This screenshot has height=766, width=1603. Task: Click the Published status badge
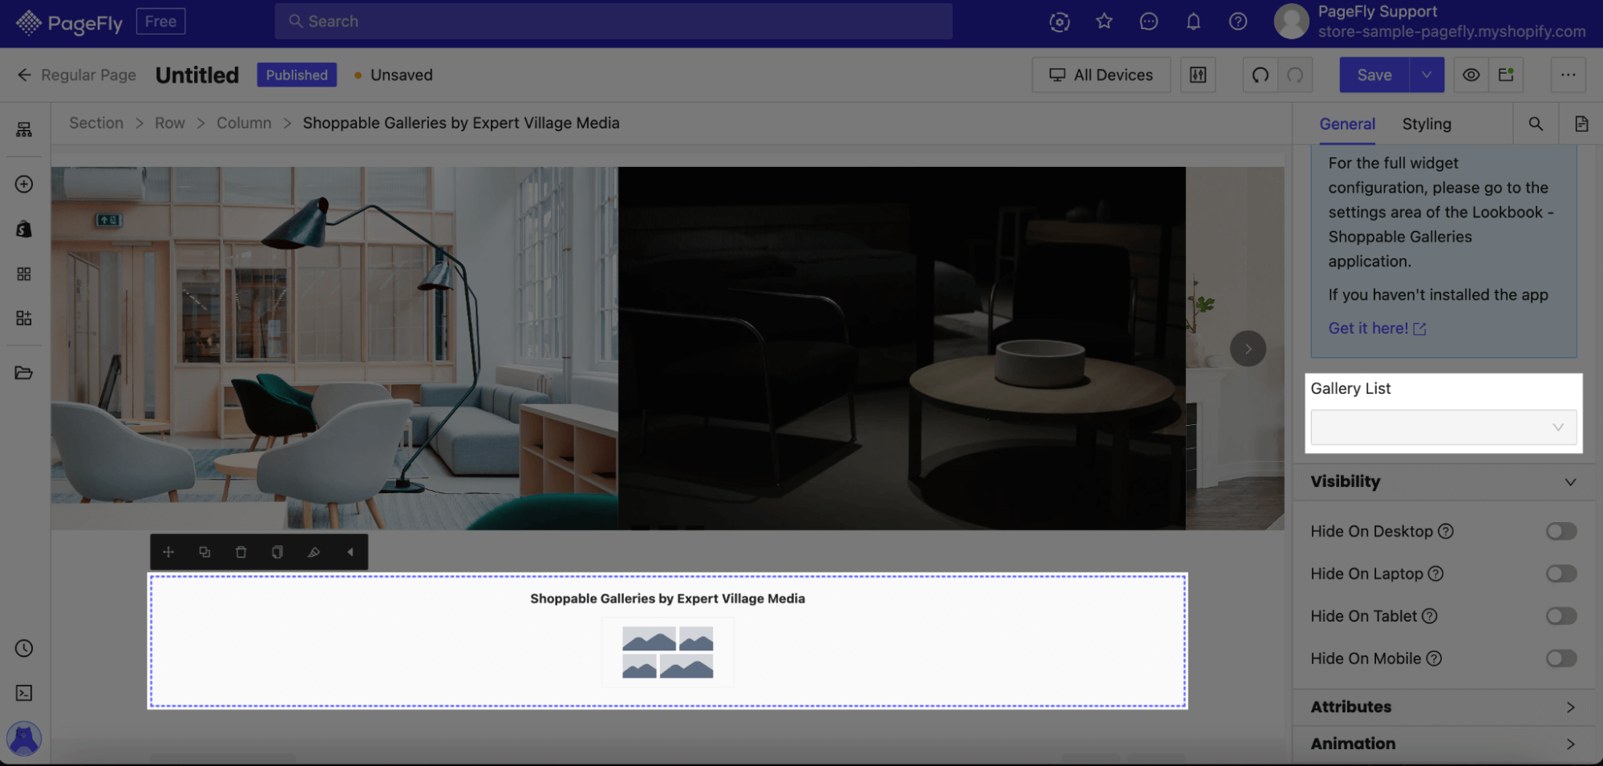click(x=297, y=75)
